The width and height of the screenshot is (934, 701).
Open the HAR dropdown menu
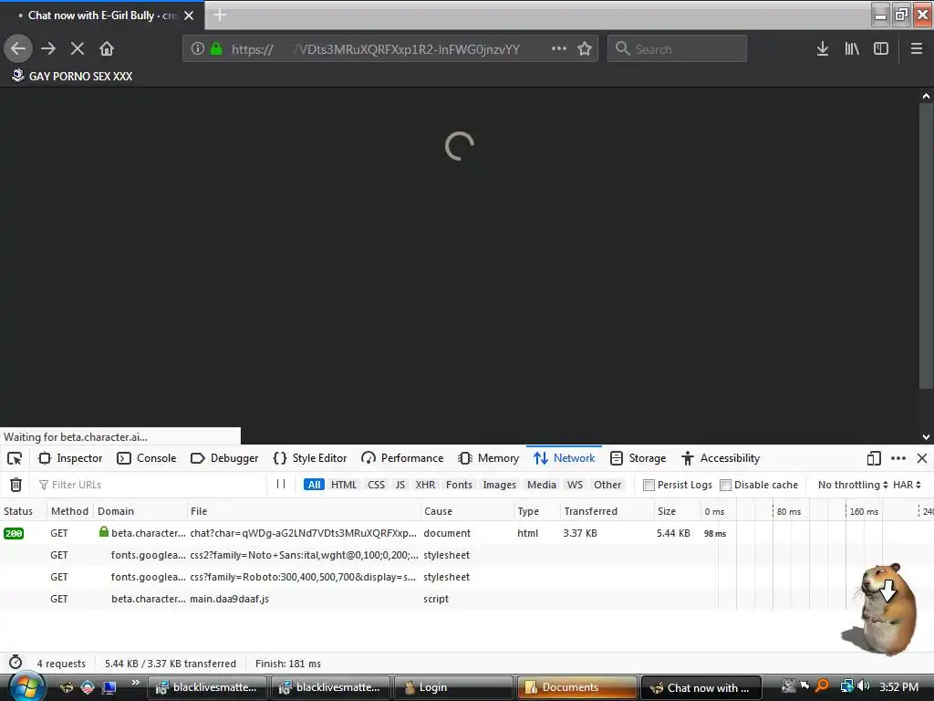click(907, 485)
